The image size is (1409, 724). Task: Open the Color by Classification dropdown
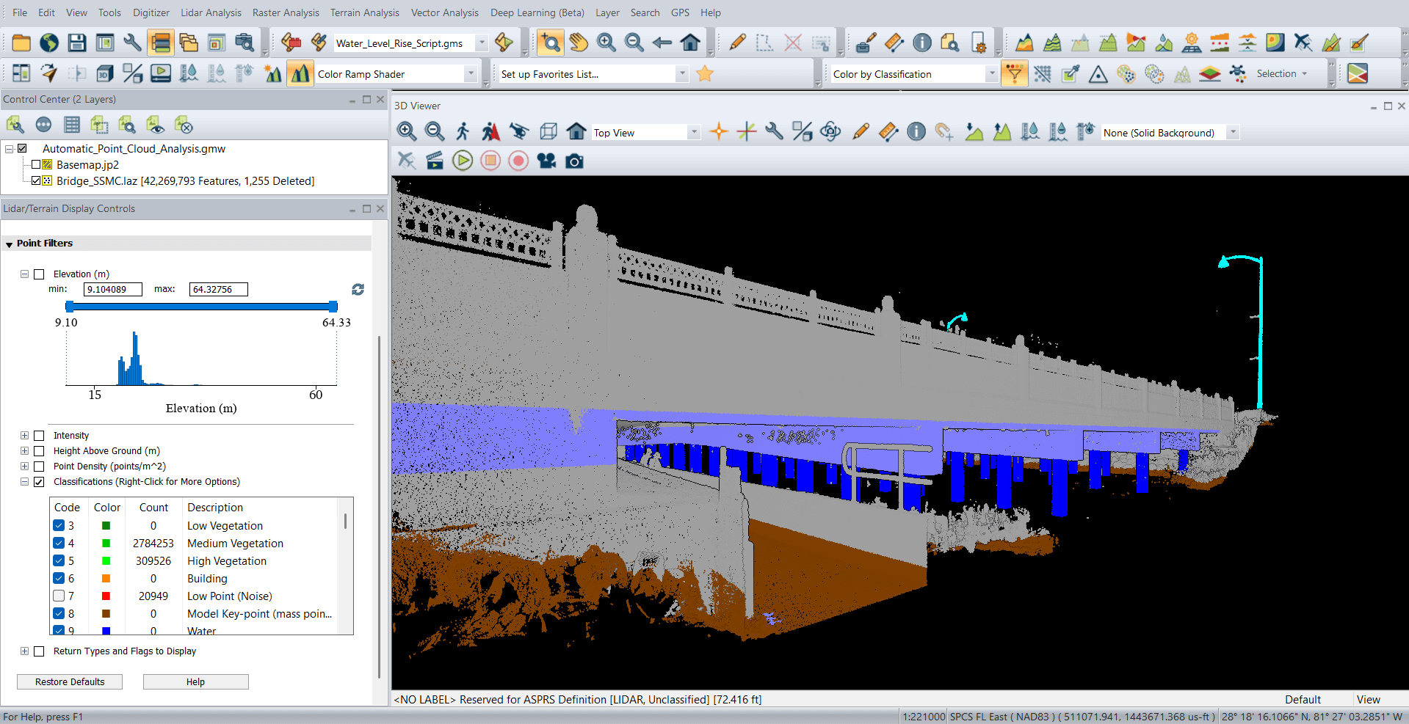[992, 73]
